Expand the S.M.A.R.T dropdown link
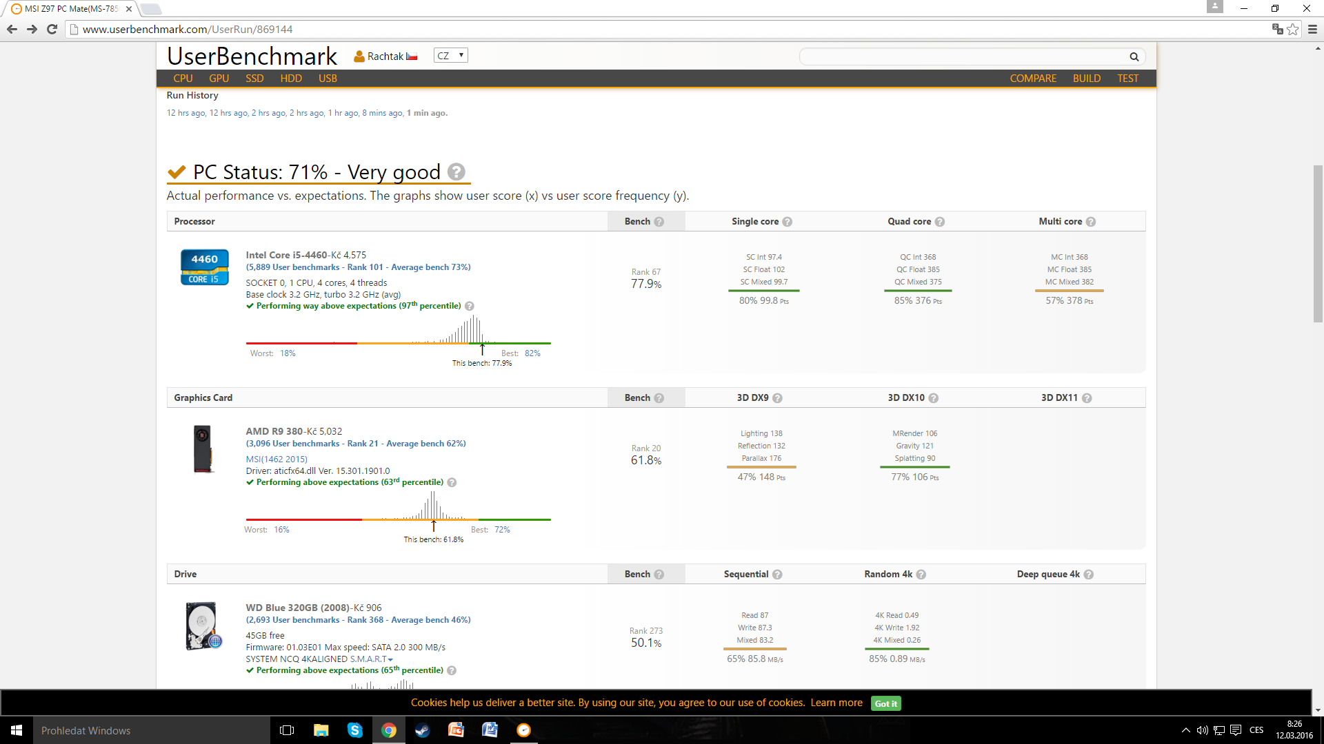 371,659
